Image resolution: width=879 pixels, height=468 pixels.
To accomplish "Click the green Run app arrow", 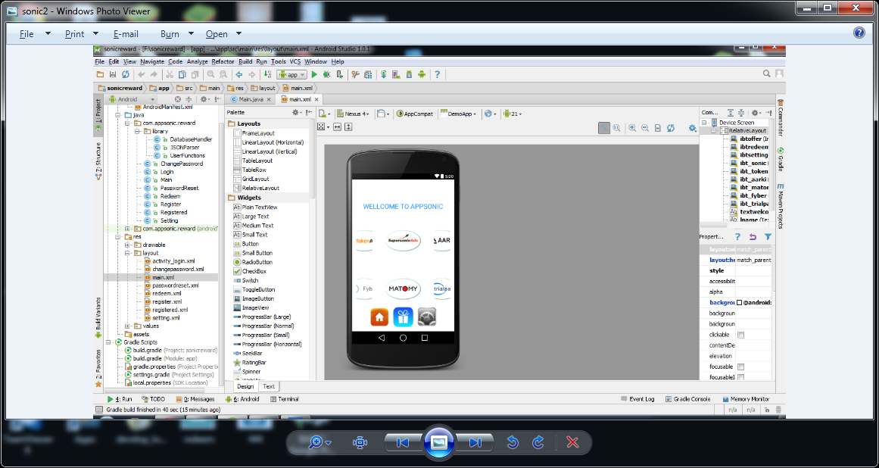I will 314,74.
